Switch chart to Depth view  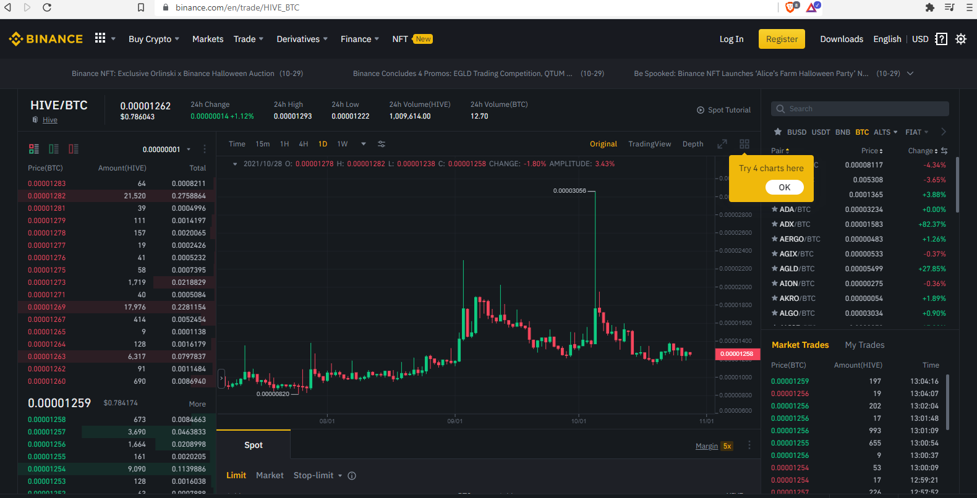[693, 144]
